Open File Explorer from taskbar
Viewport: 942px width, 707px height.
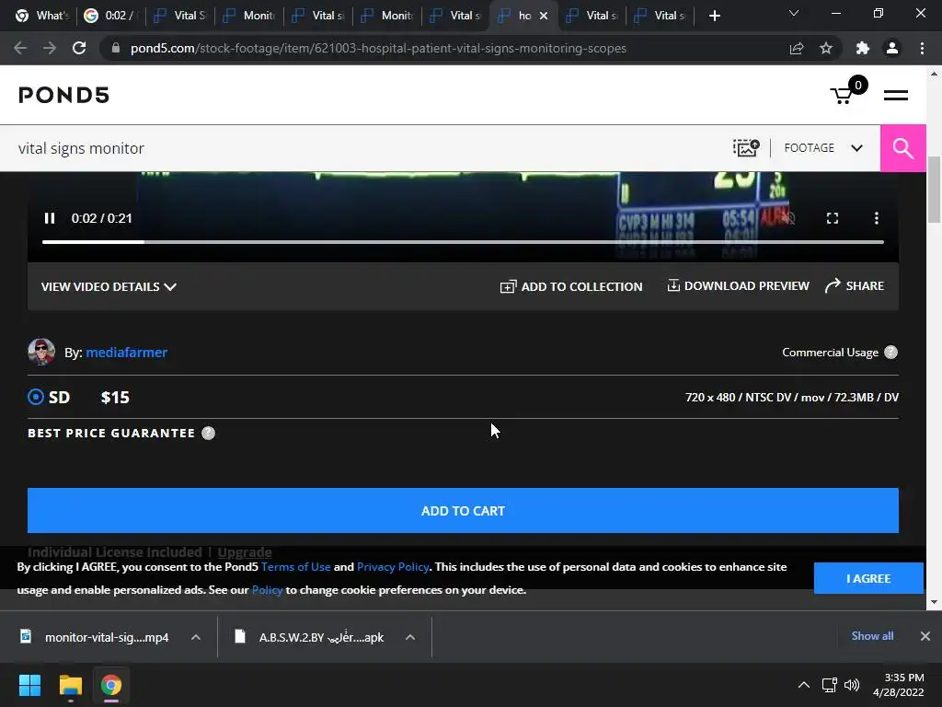[x=70, y=685]
